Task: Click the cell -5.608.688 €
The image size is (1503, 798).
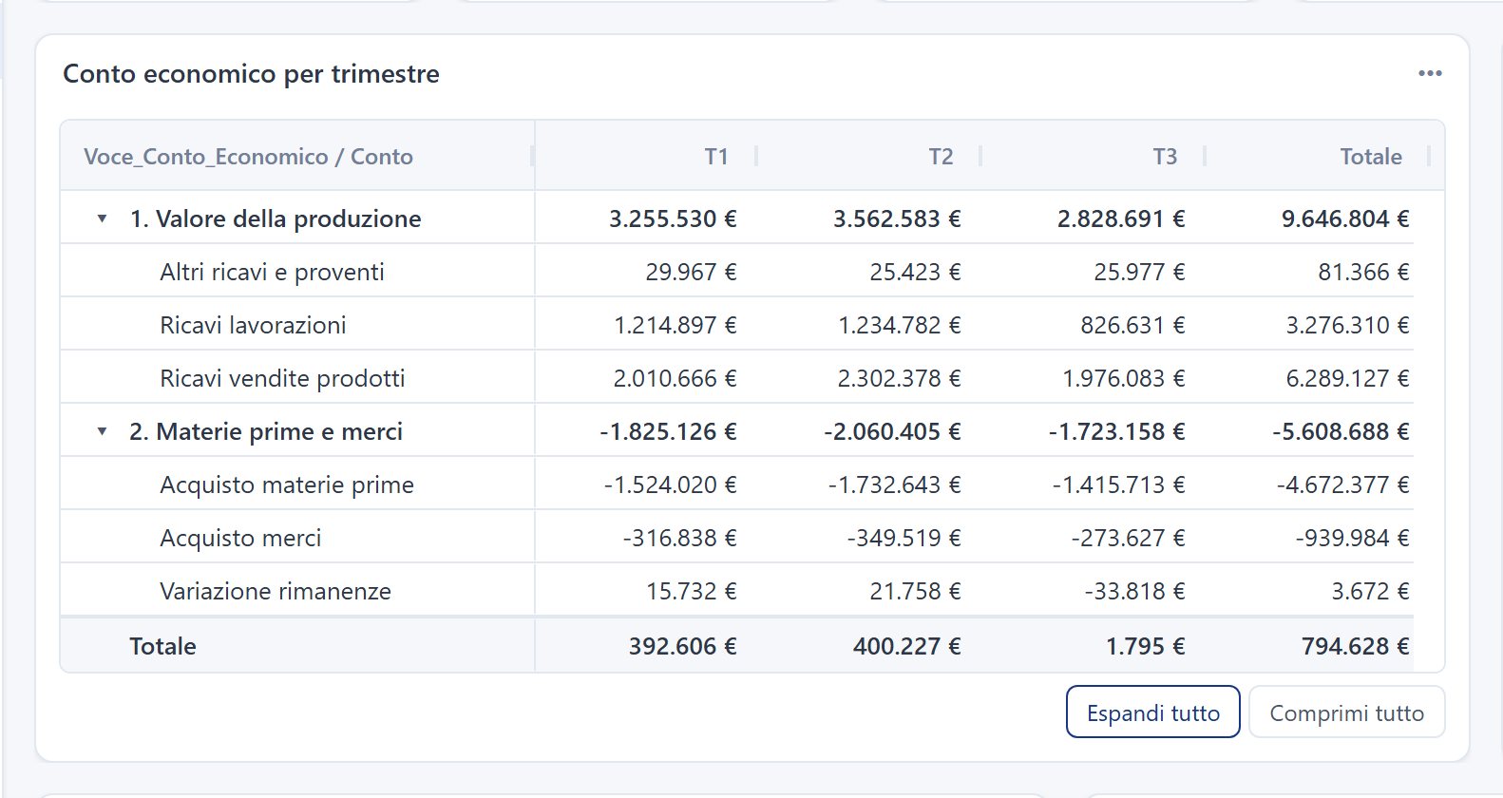Action: 1341,432
